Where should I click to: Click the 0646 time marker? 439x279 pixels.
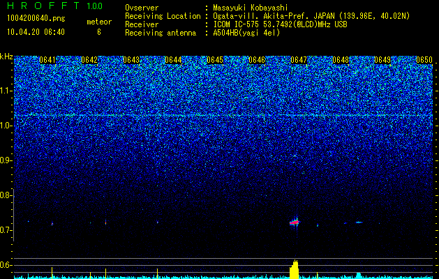click(x=257, y=60)
